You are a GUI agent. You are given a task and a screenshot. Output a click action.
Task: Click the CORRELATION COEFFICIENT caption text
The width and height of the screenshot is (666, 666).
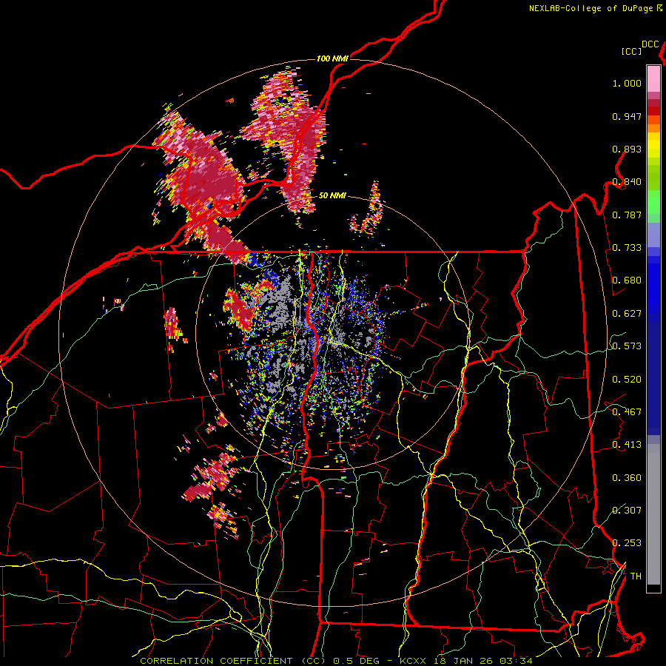[219, 661]
